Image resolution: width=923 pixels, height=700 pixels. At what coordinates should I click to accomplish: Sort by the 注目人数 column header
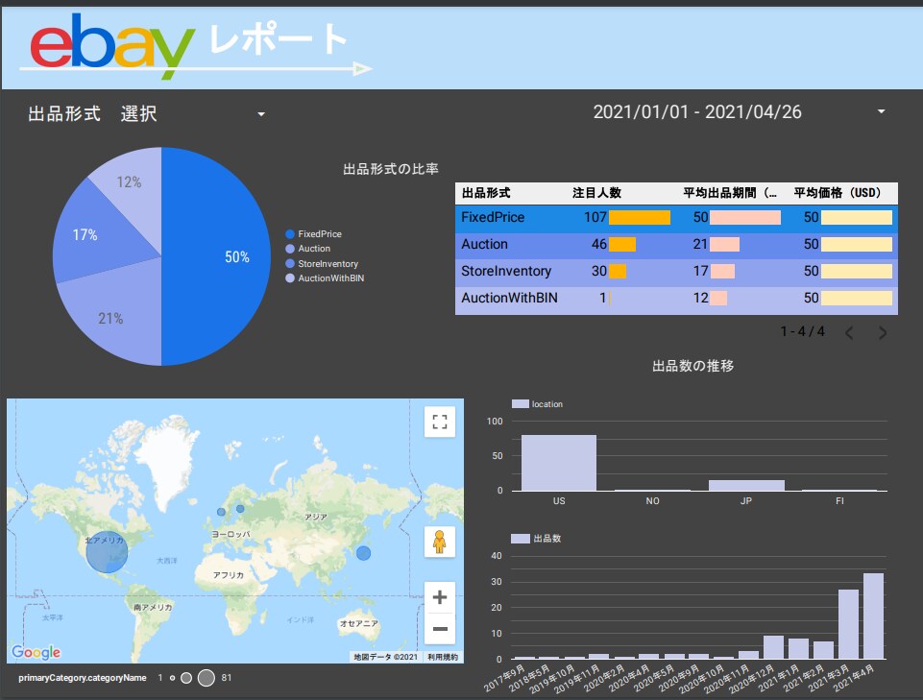(x=596, y=193)
